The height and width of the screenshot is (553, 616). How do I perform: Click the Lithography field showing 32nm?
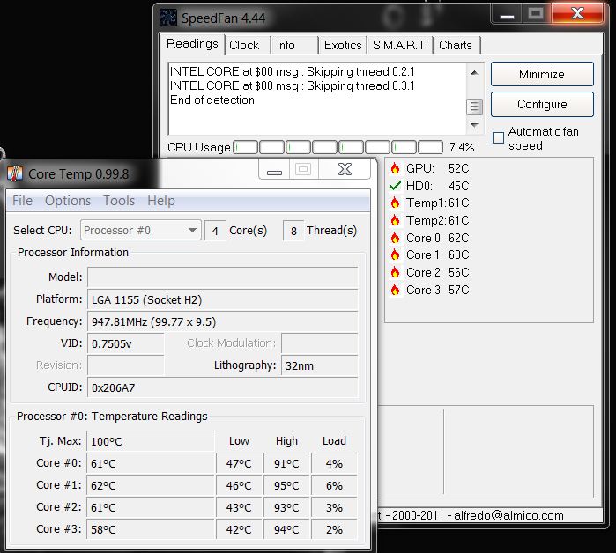pyautogui.click(x=319, y=365)
